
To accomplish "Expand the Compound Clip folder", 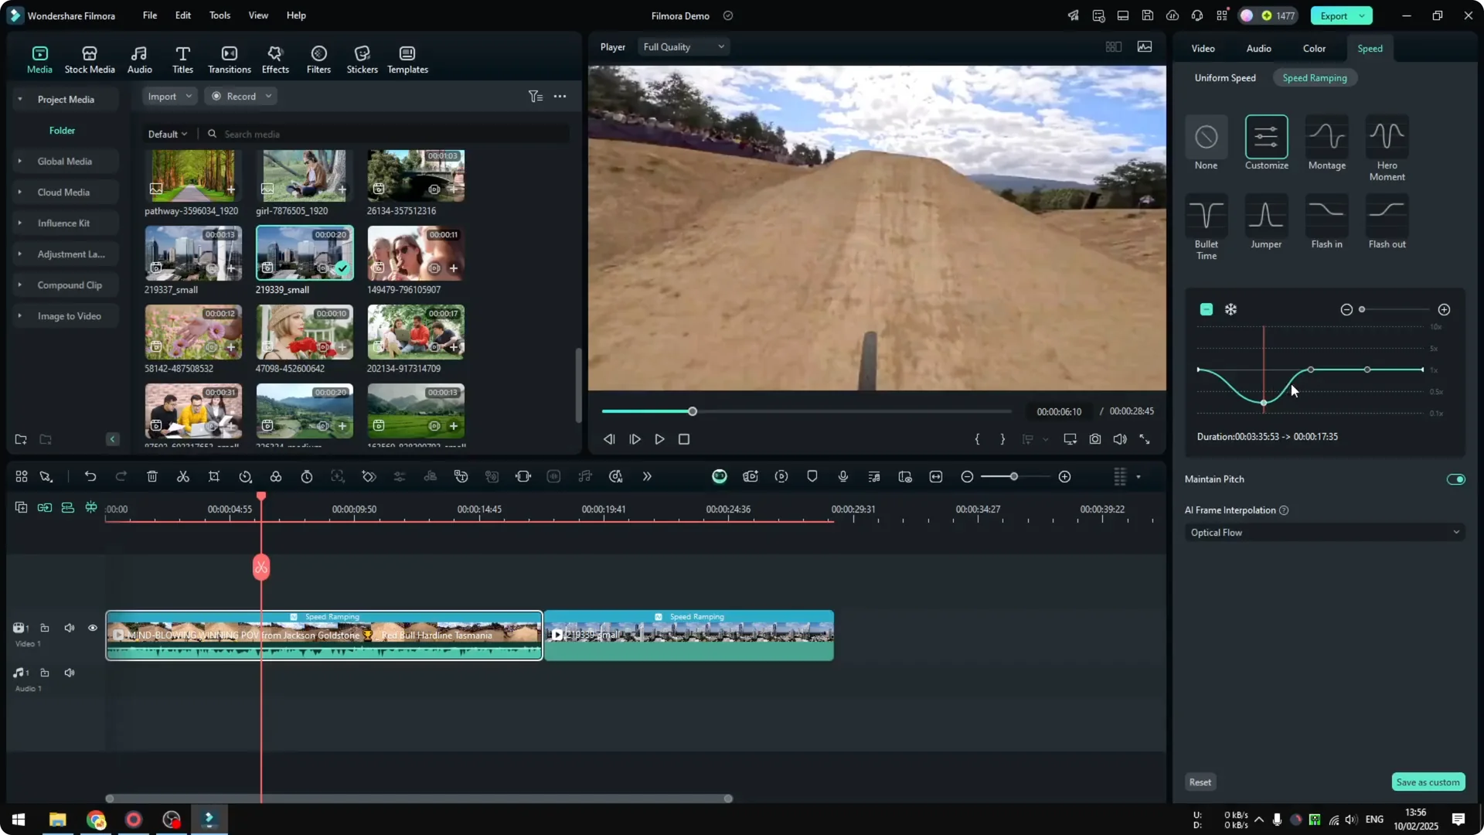I will (x=19, y=285).
